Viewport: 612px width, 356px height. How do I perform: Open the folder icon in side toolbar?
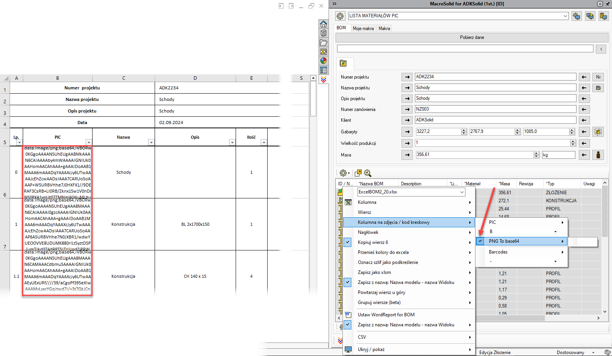(x=323, y=42)
